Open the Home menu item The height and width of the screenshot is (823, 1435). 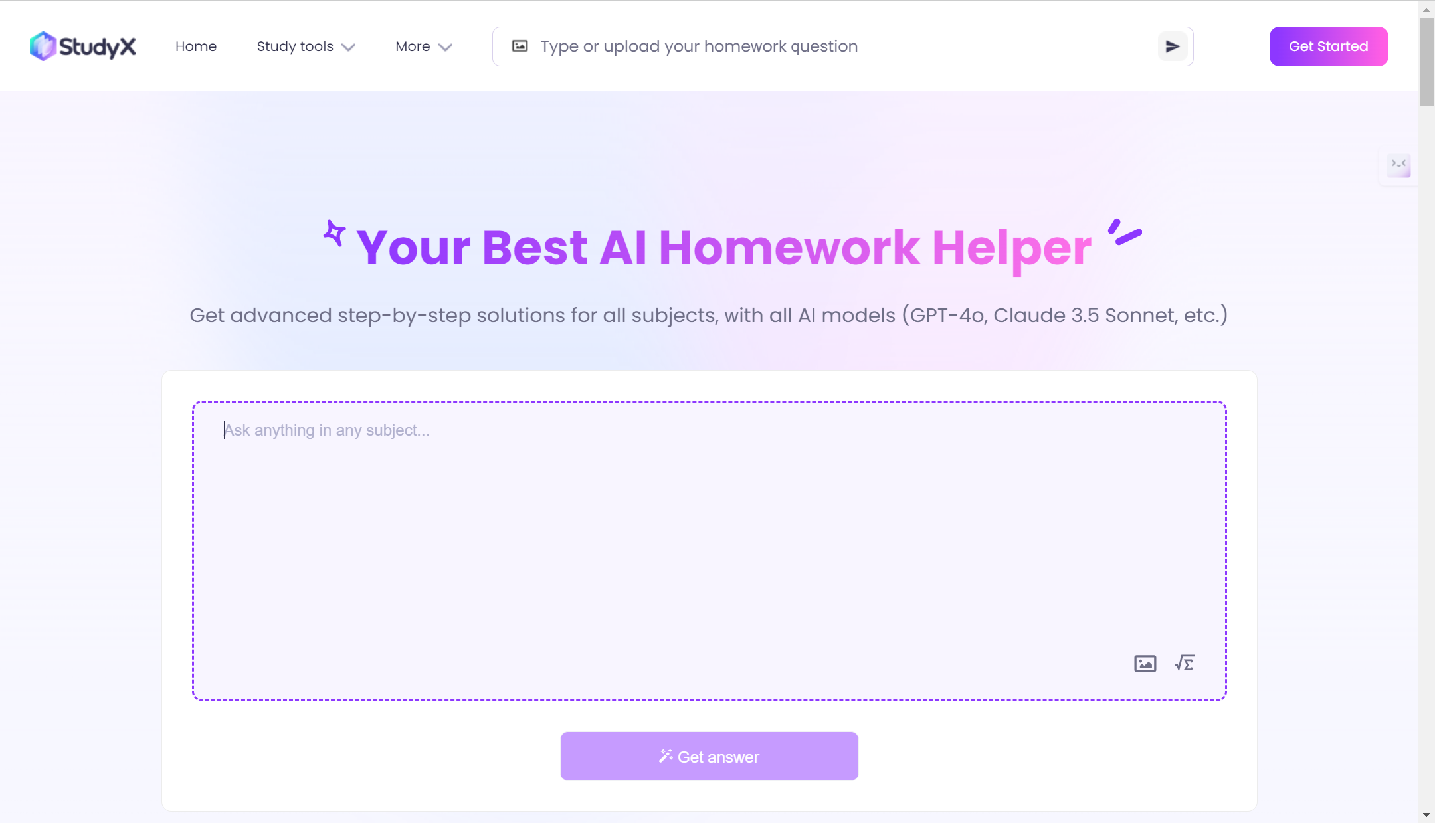[x=196, y=46]
